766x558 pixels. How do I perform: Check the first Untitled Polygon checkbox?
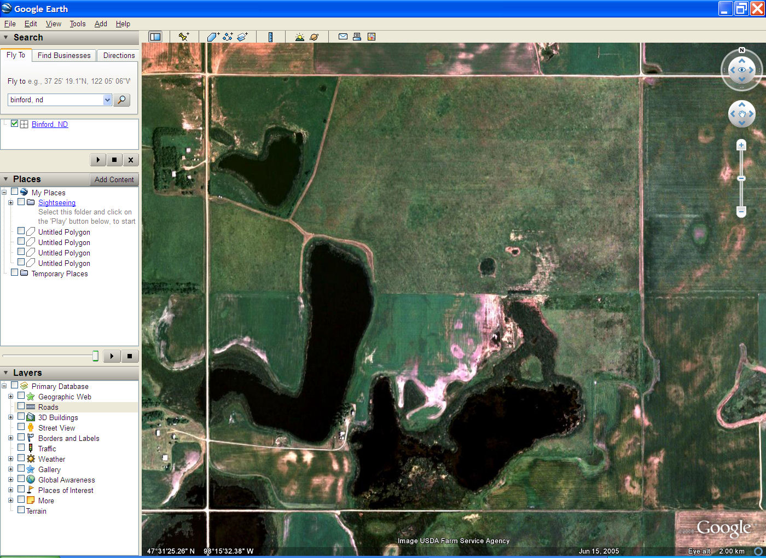click(x=21, y=231)
